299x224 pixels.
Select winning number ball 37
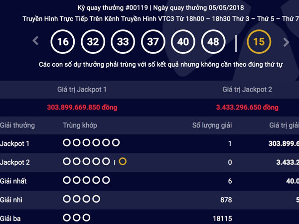click(153, 42)
